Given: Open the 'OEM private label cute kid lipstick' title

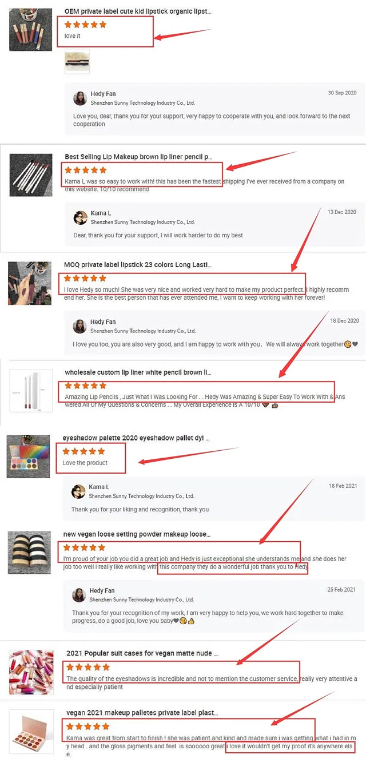Looking at the screenshot, I should point(138,11).
